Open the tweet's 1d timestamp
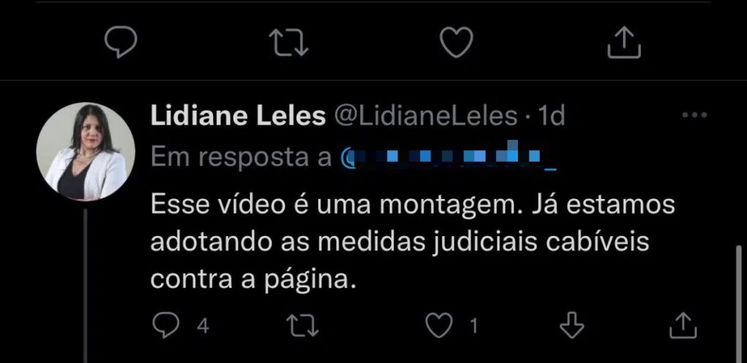The height and width of the screenshot is (363, 747). pyautogui.click(x=550, y=117)
